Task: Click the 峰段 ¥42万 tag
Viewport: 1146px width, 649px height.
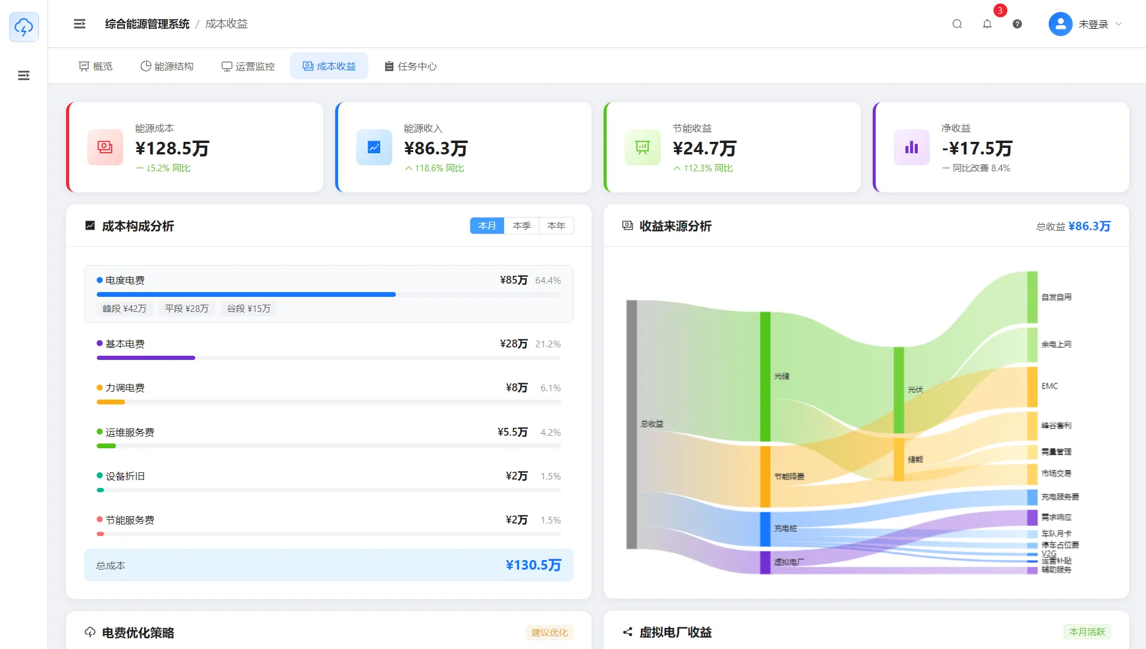Action: point(124,308)
